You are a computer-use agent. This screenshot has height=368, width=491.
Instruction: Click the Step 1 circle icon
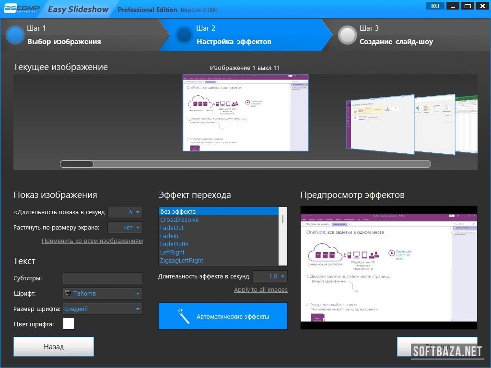(15, 35)
